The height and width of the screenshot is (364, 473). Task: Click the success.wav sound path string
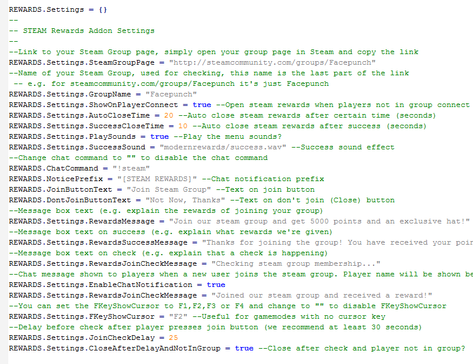point(223,147)
